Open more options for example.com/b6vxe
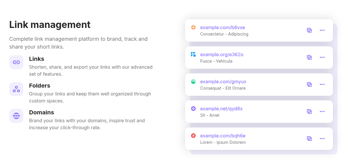This screenshot has height=163, width=347. coord(322,30)
